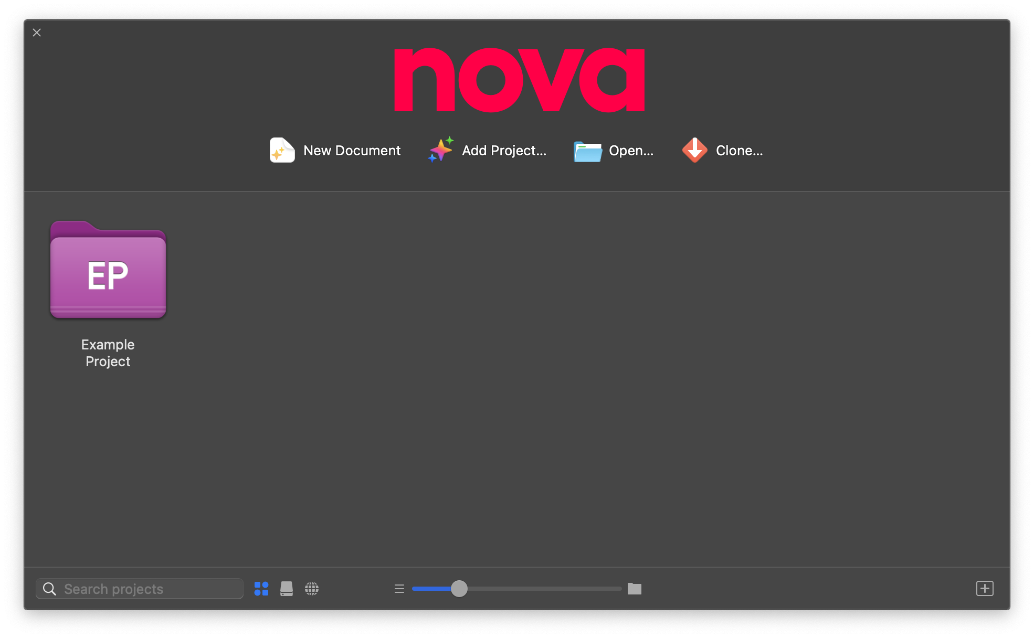This screenshot has height=638, width=1034.
Task: Choose the Add Project... text button
Action: [504, 151]
